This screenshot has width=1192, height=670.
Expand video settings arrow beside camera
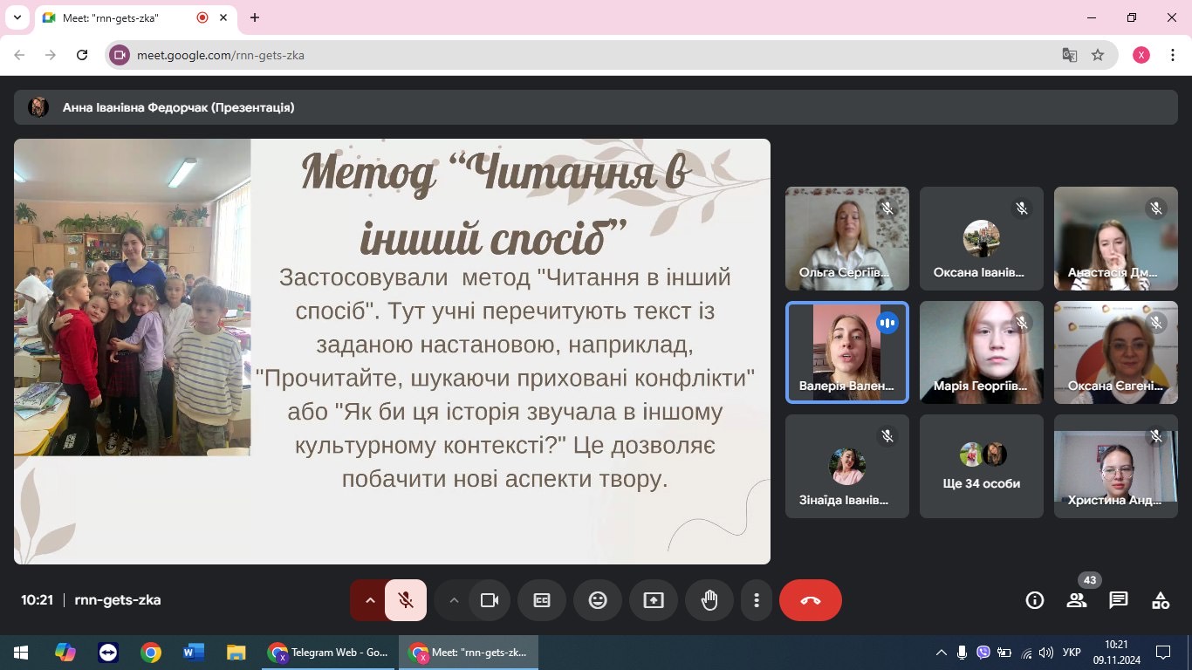(x=453, y=600)
